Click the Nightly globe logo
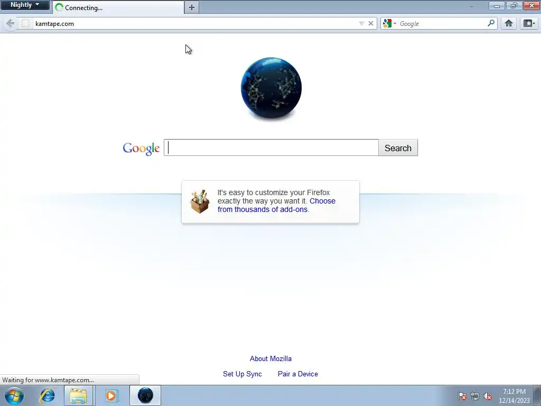The width and height of the screenshot is (541, 406). click(271, 88)
